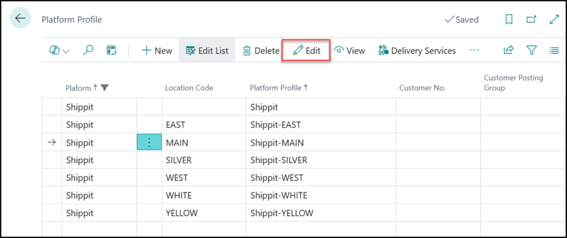The height and width of the screenshot is (238, 567).
Task: Click the View action
Action: click(349, 50)
